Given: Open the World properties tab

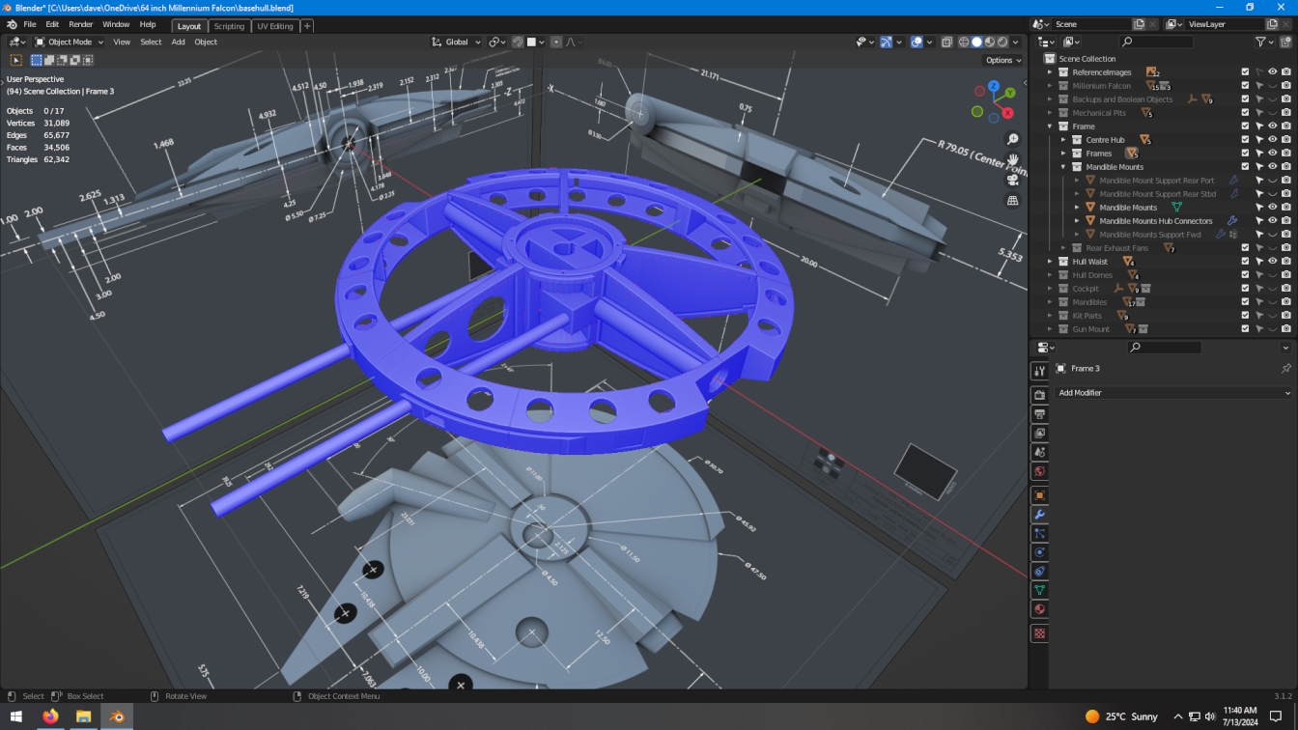Looking at the screenshot, I should click(1039, 471).
